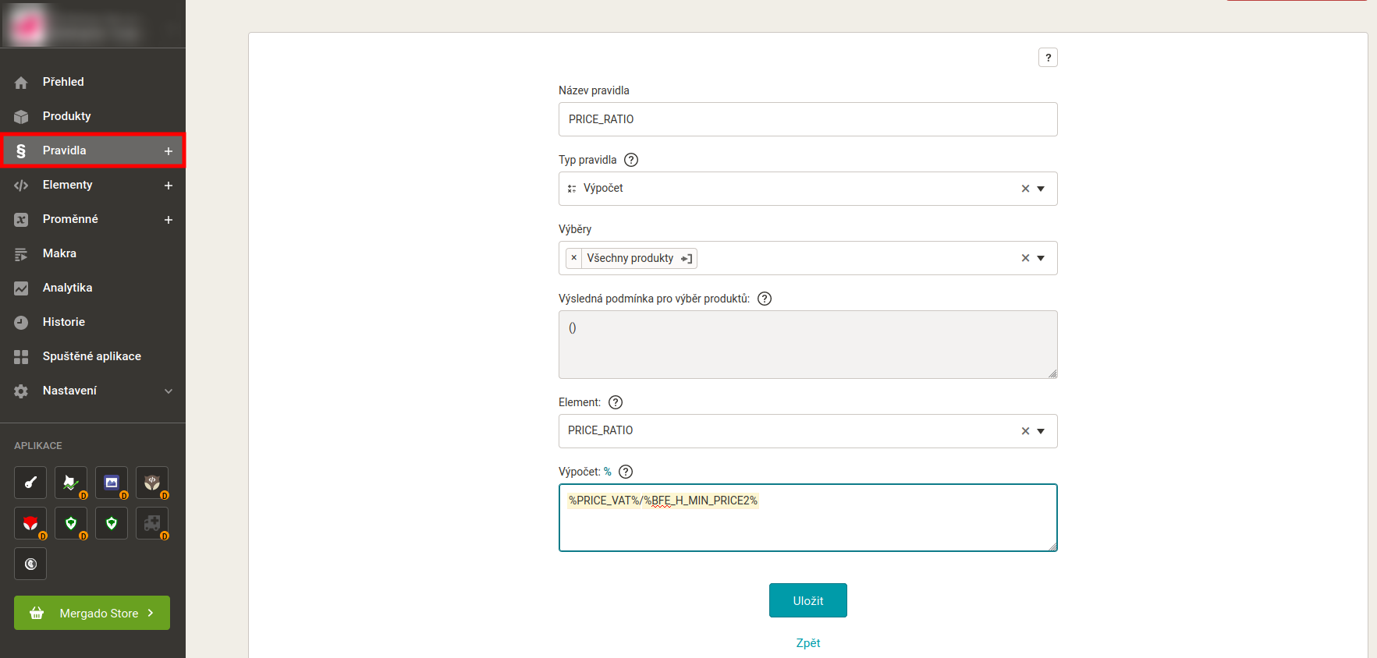
Task: Open Makra in sidebar
Action: [x=93, y=253]
